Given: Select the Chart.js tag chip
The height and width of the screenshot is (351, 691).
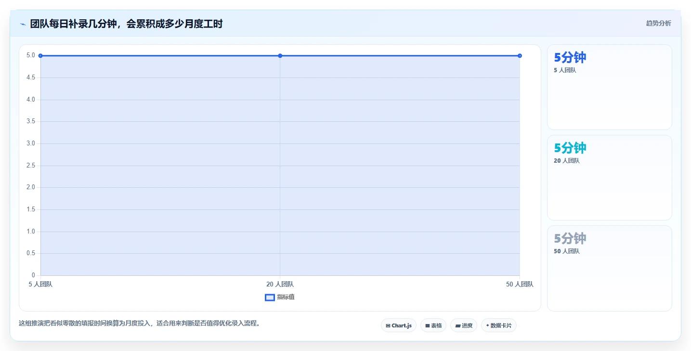Looking at the screenshot, I should [x=399, y=325].
